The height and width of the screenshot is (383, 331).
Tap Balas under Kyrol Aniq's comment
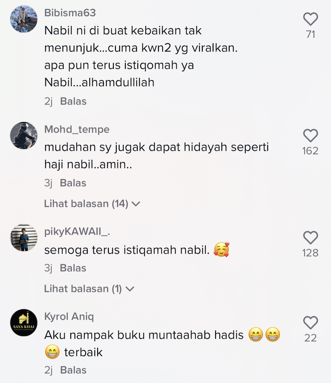73,370
